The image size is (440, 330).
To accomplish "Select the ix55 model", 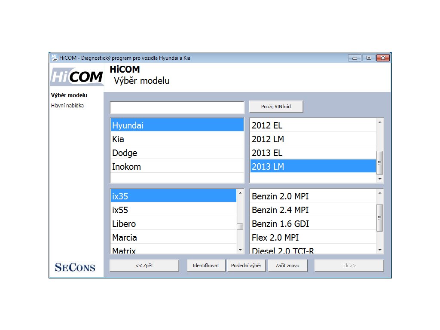I will coord(174,210).
